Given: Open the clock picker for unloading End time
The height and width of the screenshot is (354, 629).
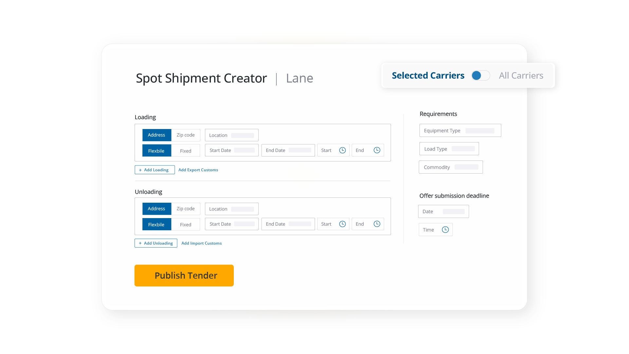Looking at the screenshot, I should (377, 224).
